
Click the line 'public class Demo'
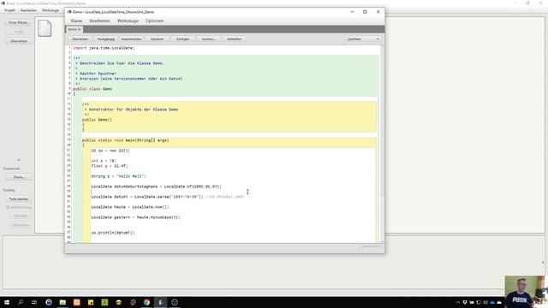[x=92, y=89]
